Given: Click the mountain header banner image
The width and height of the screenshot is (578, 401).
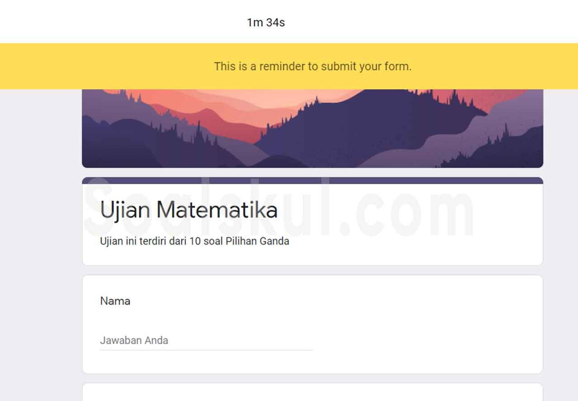Looking at the screenshot, I should pyautogui.click(x=312, y=127).
